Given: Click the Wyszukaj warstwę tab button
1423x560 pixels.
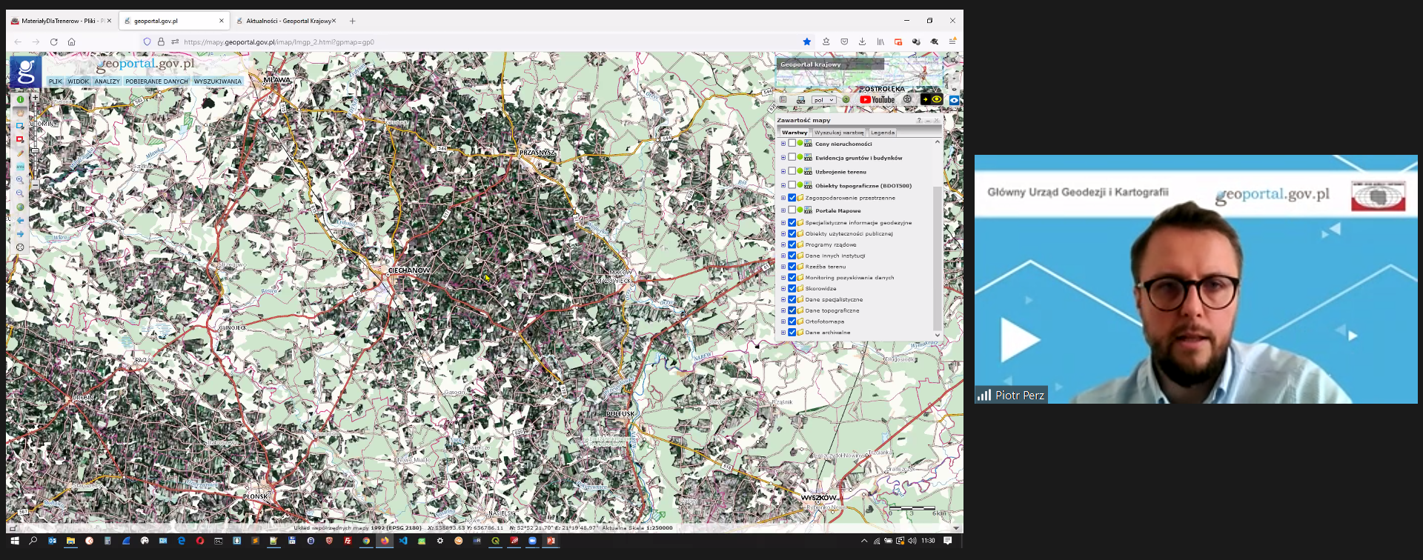Looking at the screenshot, I should 839,133.
